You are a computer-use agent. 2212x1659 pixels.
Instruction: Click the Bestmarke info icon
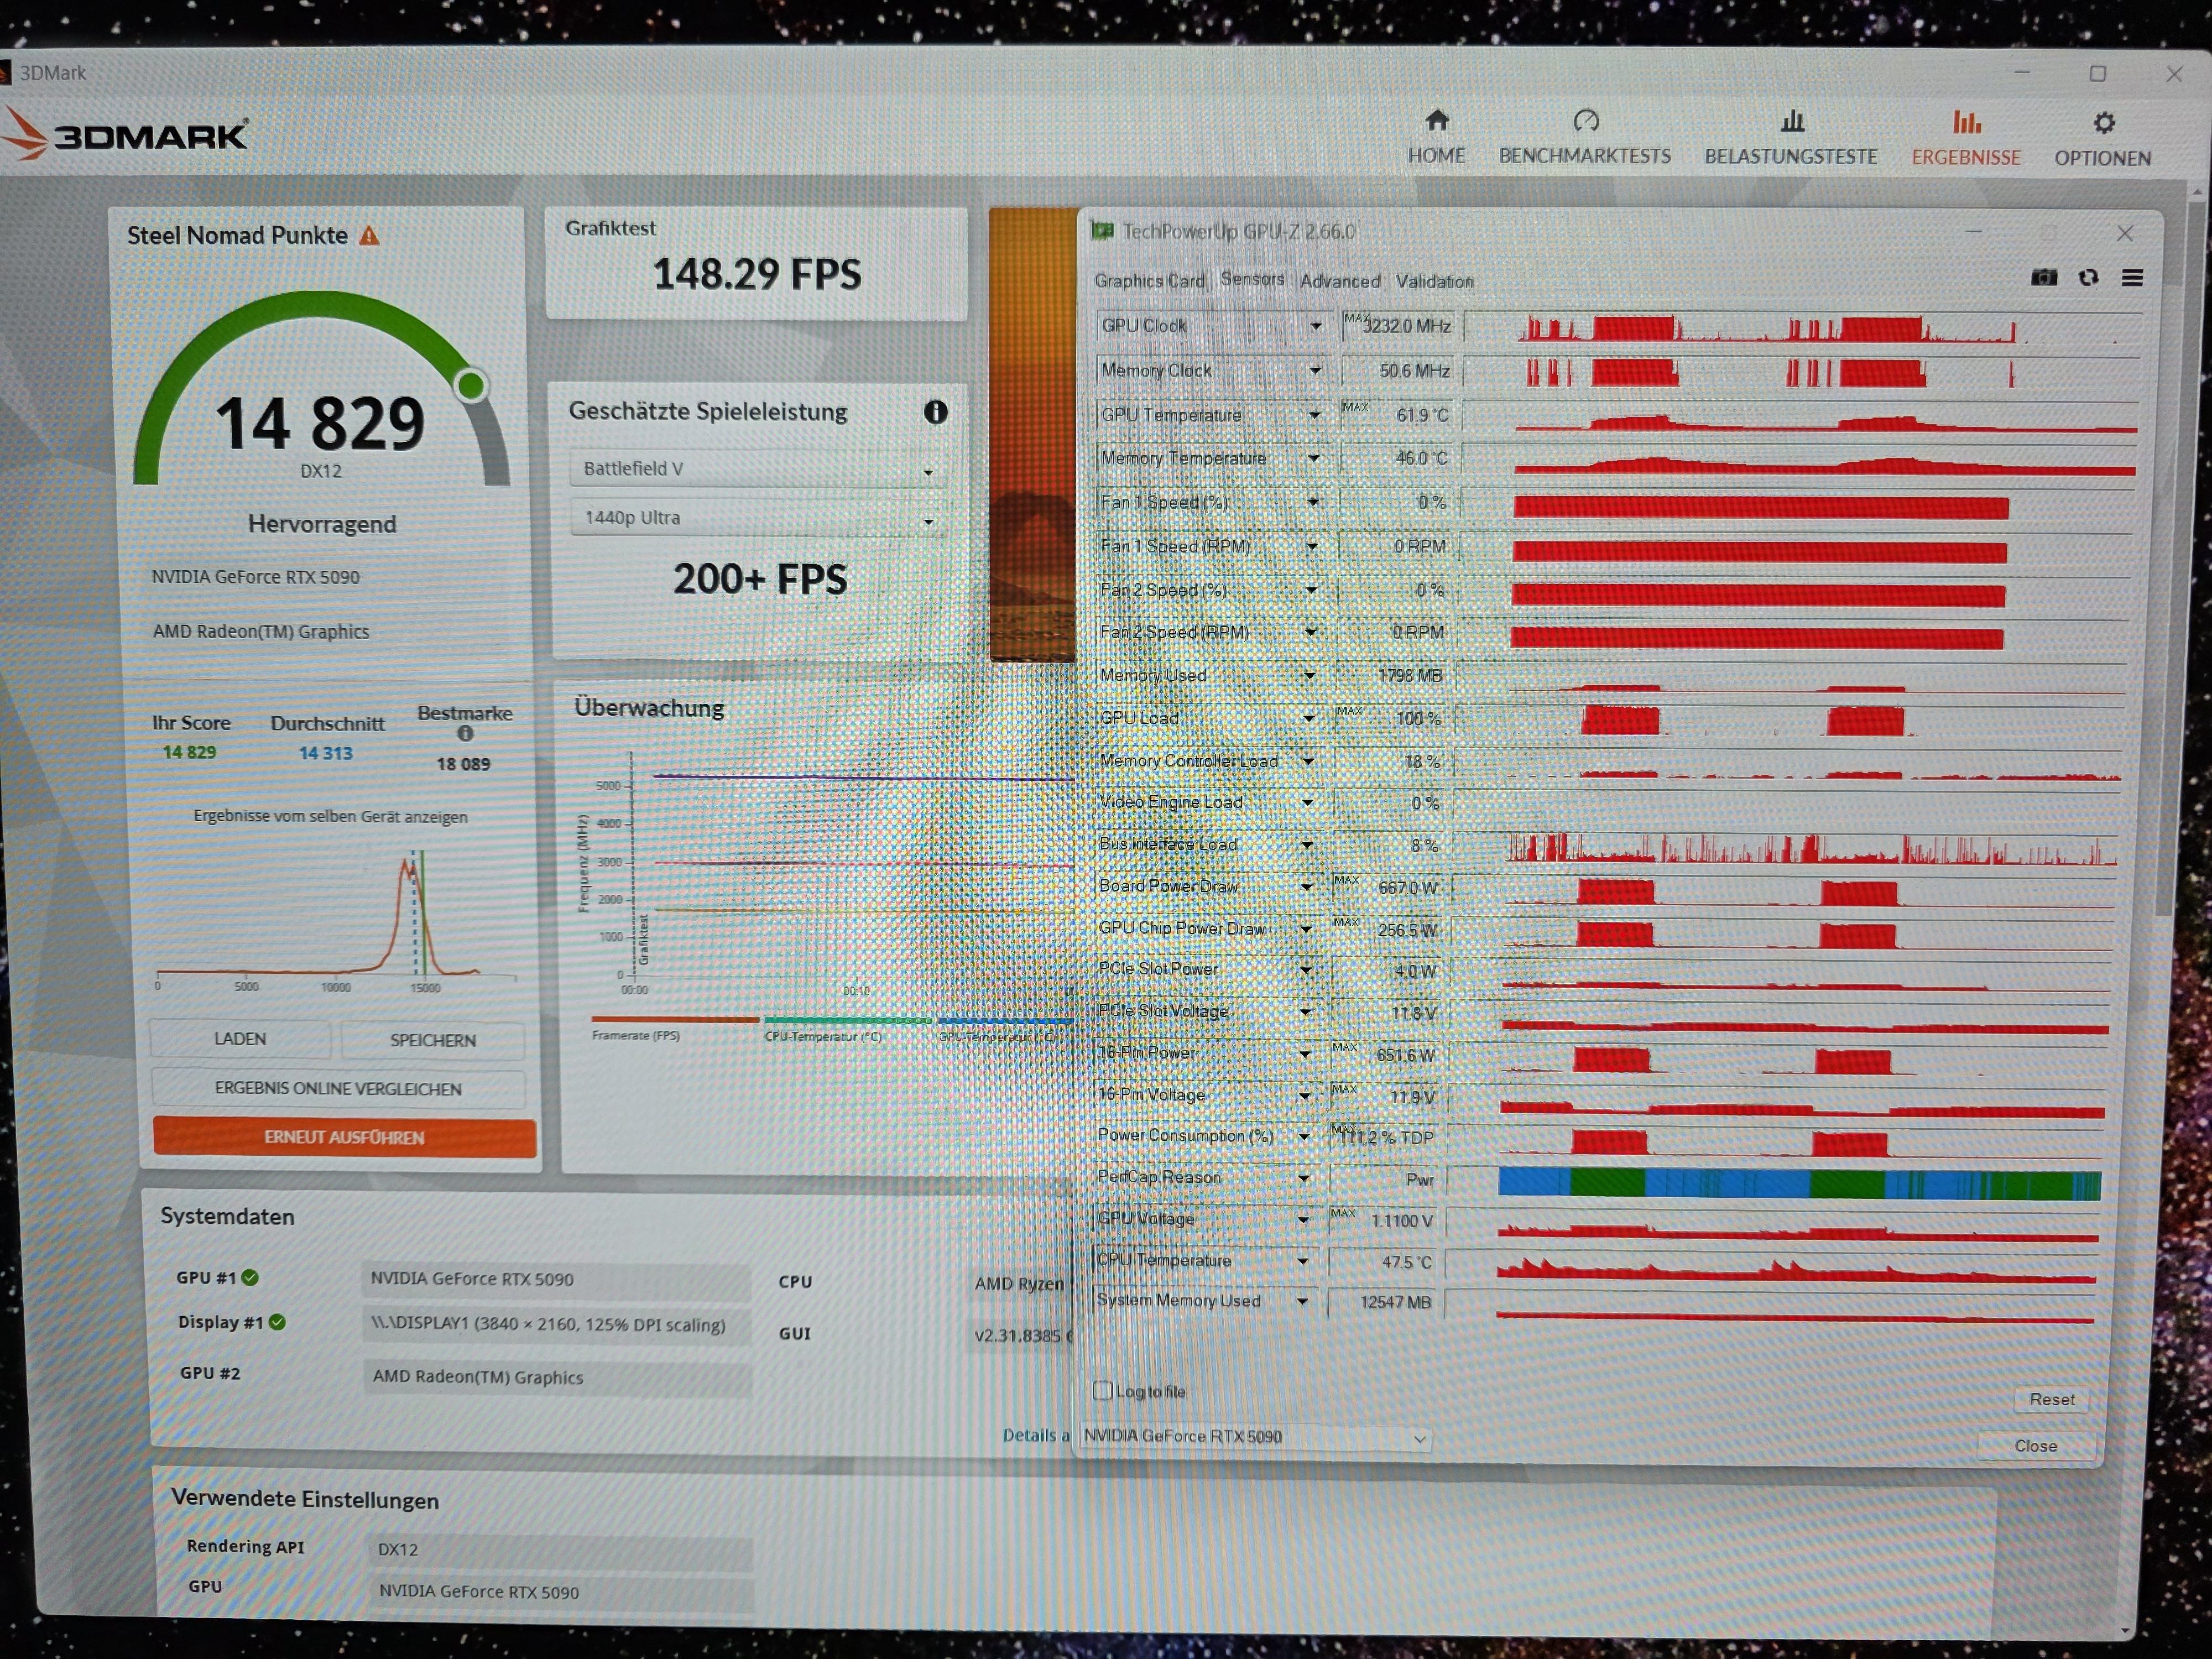(465, 733)
